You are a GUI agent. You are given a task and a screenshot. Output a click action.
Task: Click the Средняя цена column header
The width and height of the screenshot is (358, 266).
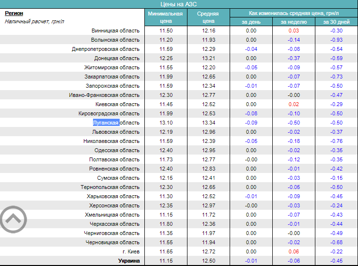coord(209,17)
